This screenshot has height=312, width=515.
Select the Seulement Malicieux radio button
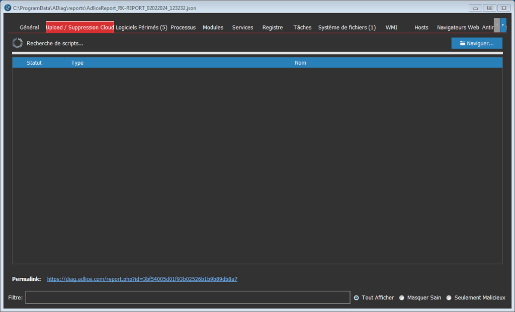pyautogui.click(x=449, y=297)
